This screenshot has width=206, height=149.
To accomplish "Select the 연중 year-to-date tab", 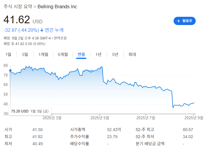I will tap(81, 54).
